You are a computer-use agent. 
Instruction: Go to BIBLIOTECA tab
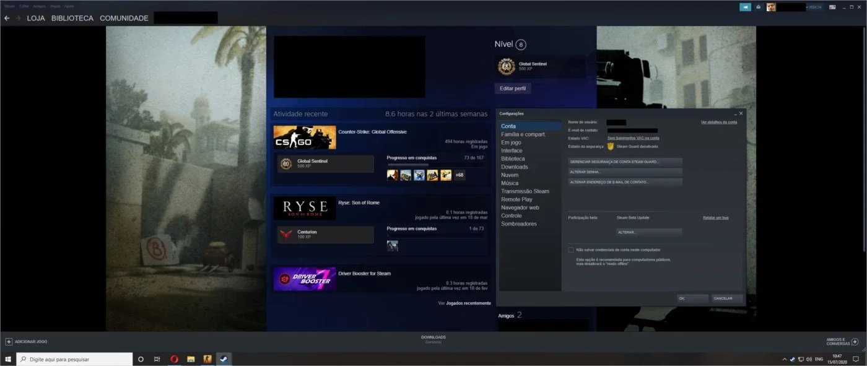72,18
